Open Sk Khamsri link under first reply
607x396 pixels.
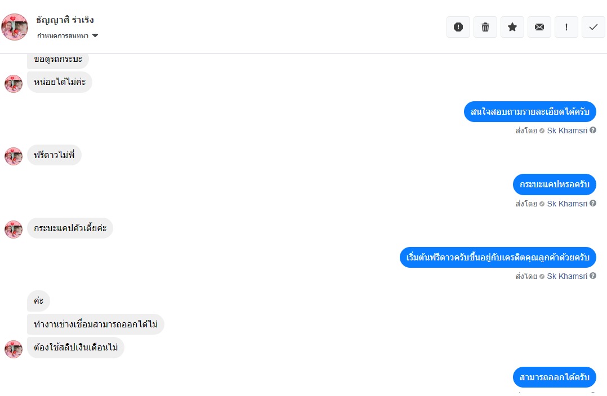[566, 130]
